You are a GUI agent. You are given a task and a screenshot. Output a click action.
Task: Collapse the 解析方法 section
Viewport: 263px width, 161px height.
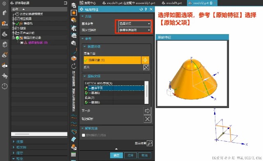click(x=82, y=128)
